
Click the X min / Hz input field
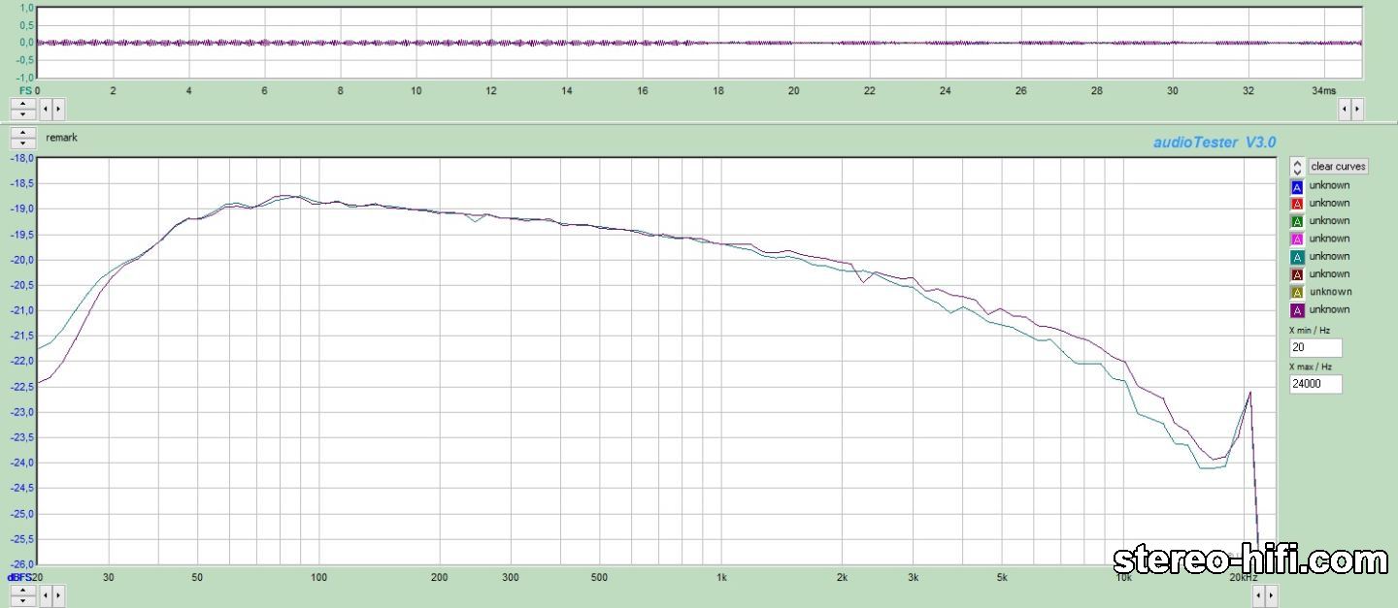(1315, 348)
